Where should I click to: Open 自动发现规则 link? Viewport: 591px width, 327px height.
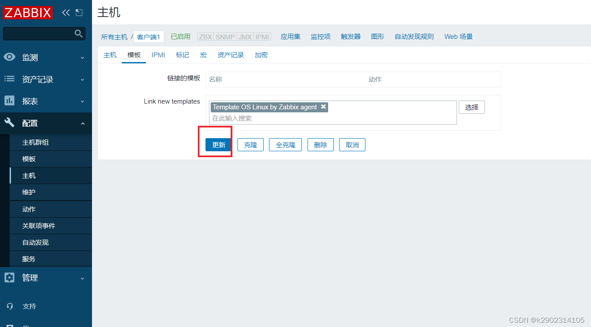[x=414, y=37]
